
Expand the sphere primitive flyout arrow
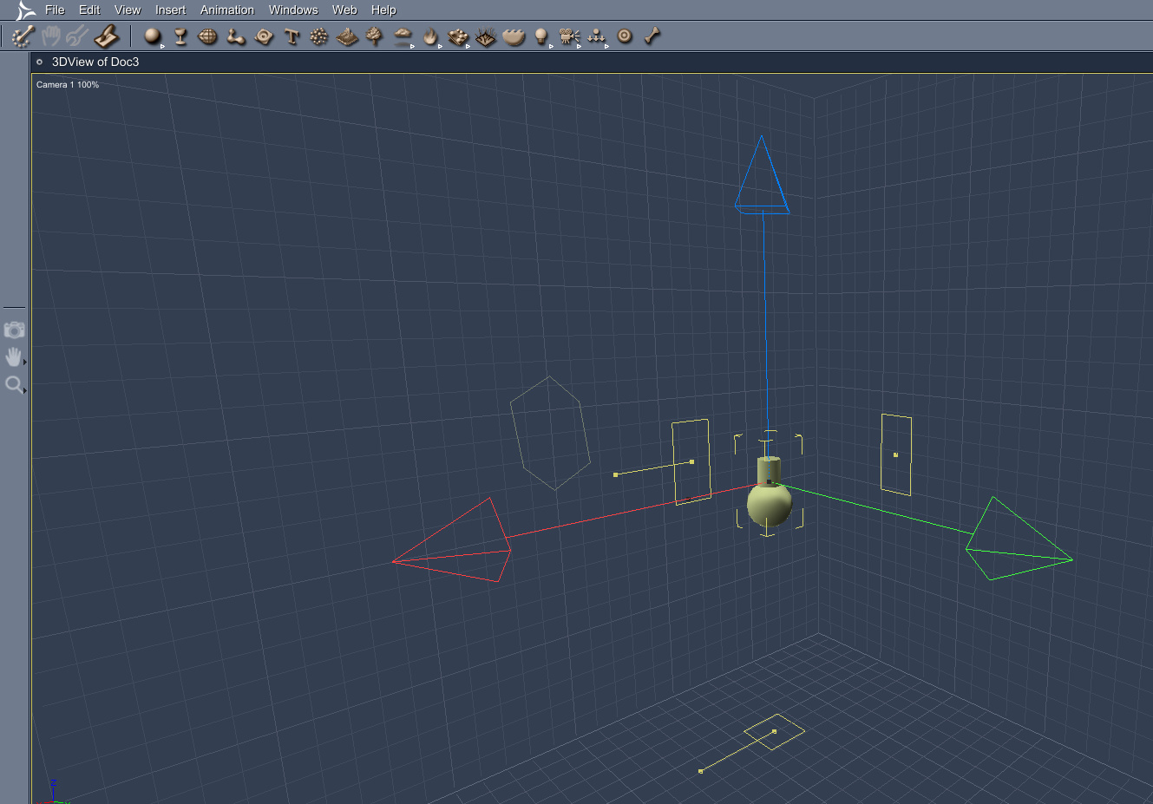(x=162, y=46)
